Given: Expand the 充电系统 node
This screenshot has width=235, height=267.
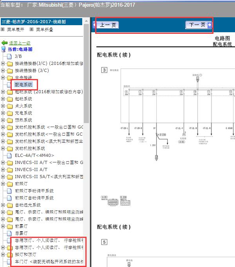Looking at the screenshot, I should 3,113.
